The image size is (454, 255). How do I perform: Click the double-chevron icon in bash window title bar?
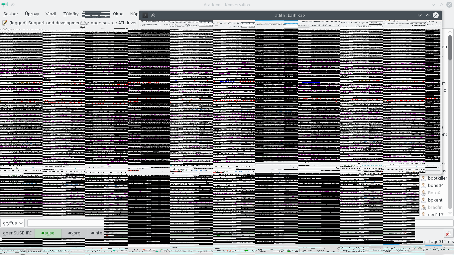pos(153,15)
